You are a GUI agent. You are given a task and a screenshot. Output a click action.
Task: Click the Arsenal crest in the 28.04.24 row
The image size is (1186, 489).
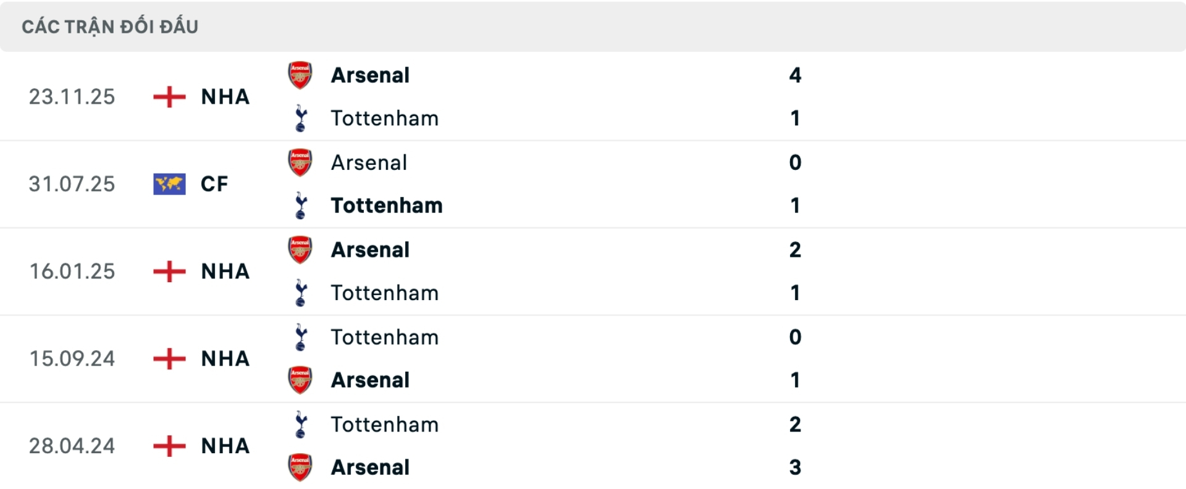point(300,467)
